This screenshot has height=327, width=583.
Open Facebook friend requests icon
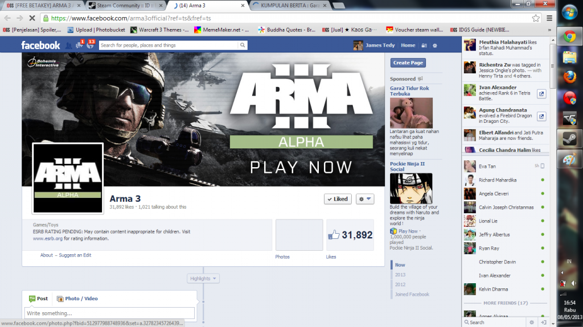(68, 45)
